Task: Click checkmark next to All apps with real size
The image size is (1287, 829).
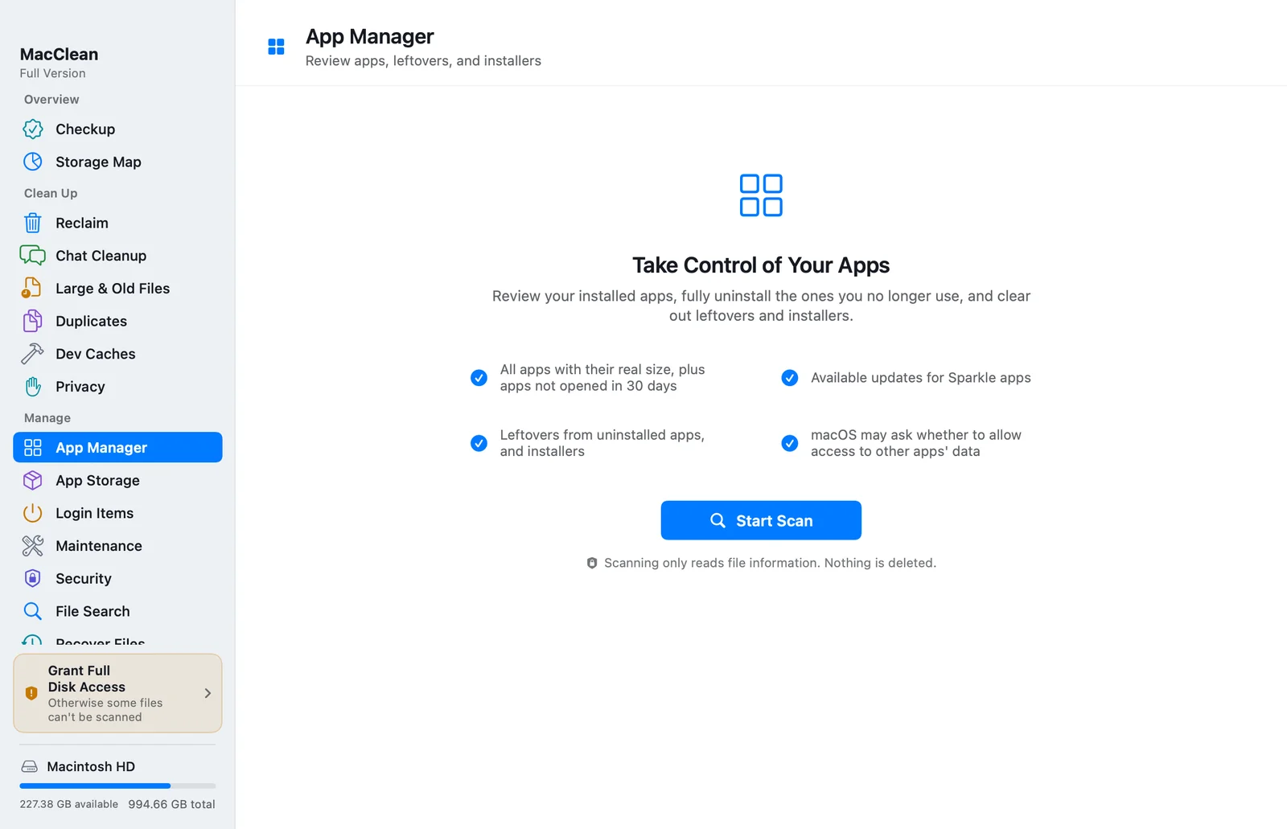Action: (x=479, y=378)
